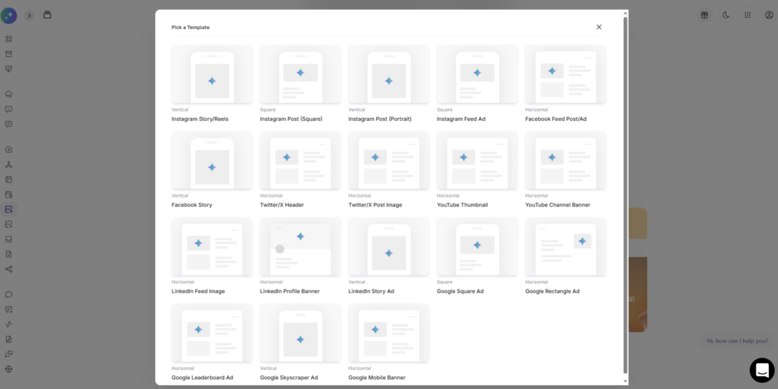Click the Google Rectangle Ad label
Viewport: 778px width, 389px height.
pyautogui.click(x=552, y=292)
